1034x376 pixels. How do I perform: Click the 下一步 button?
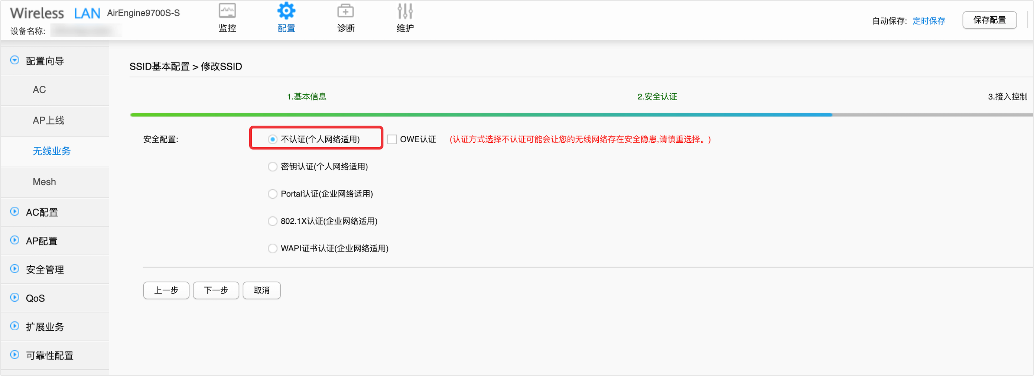click(216, 291)
